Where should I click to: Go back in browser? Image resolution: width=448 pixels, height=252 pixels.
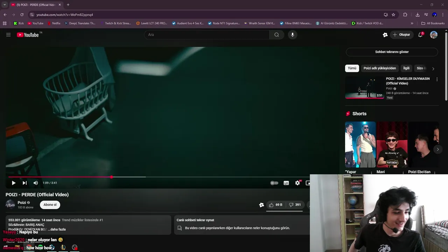[x=5, y=15]
